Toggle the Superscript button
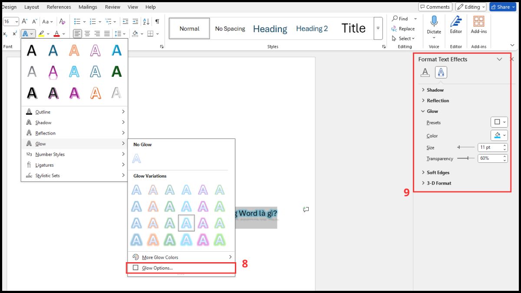This screenshot has height=293, width=521. (15, 34)
